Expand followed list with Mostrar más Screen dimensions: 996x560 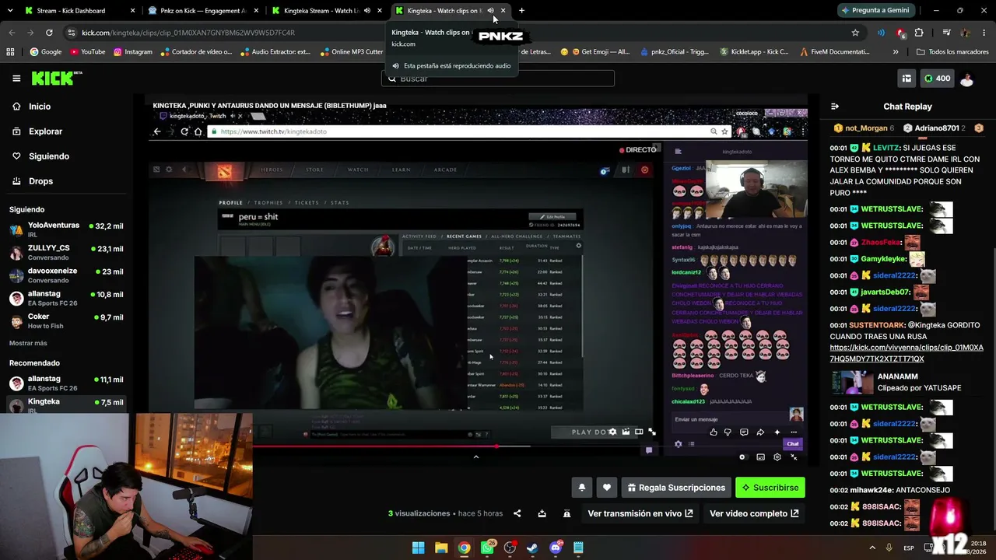[x=28, y=343]
